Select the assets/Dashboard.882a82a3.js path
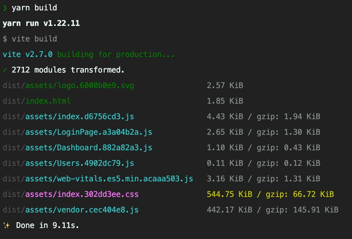 89,147
